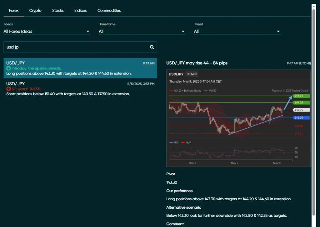Switch to the Commodities tab
The image size is (320, 227).
click(109, 10)
